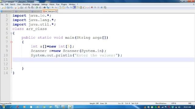Image resolution: width=195 pixels, height=109 pixels.
Task: Toggle synchronized vertical scrolling icon
Action: 60,8
